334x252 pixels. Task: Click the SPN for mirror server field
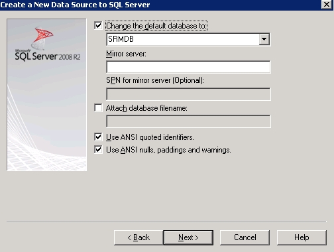188,94
